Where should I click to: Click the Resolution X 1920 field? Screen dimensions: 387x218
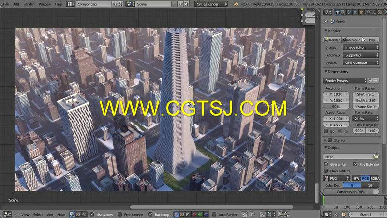336,94
